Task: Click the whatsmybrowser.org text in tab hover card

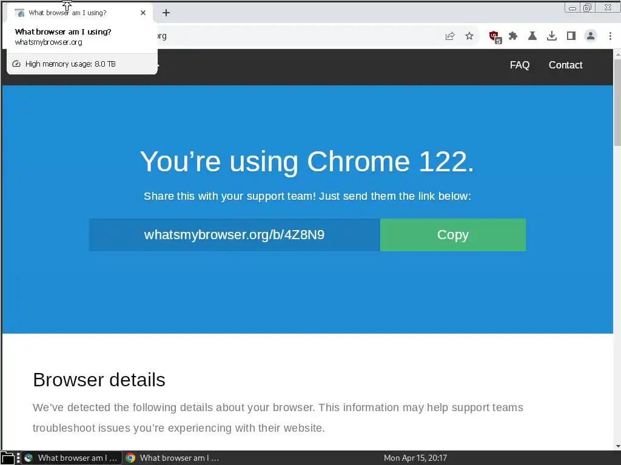Action: pos(49,42)
